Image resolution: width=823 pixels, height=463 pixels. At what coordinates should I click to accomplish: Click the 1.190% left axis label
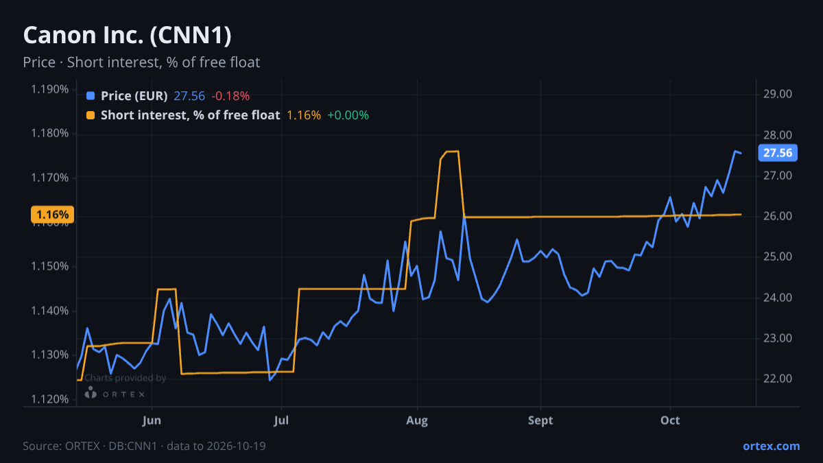50,89
